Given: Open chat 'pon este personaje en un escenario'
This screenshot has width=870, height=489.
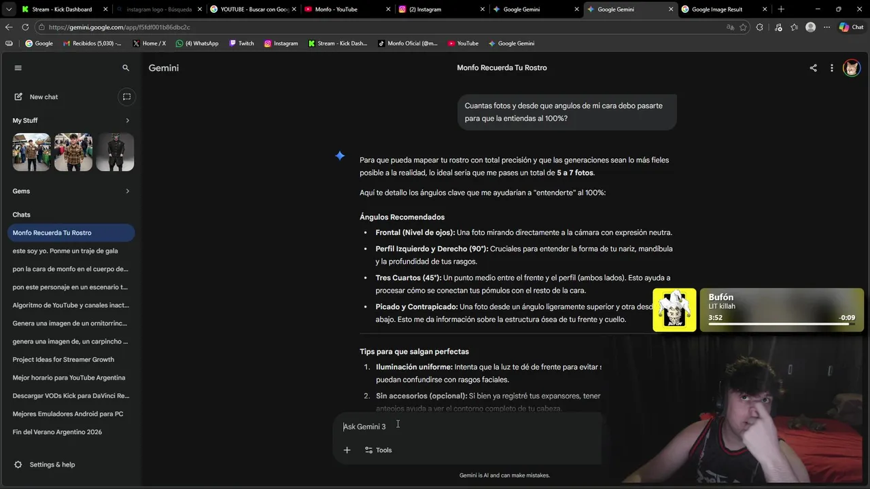Looking at the screenshot, I should pos(71,287).
